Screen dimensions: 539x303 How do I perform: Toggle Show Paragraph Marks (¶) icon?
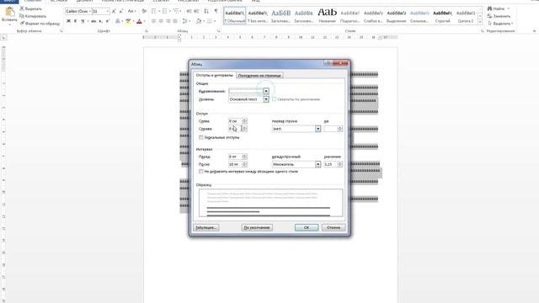pos(216,11)
